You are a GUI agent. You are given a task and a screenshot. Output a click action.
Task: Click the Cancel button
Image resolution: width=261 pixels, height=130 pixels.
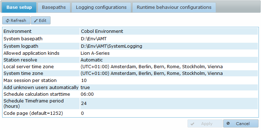241,124
